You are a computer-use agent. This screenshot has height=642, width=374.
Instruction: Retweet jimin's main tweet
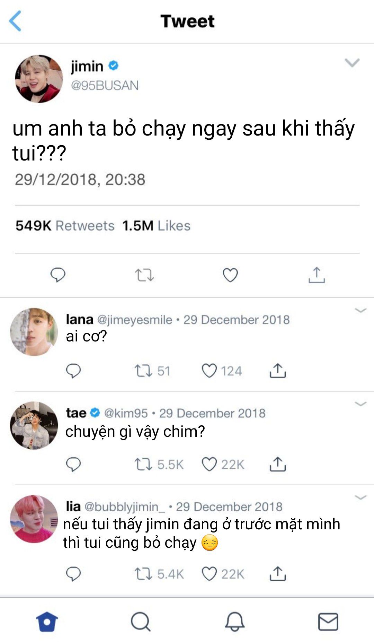point(144,275)
